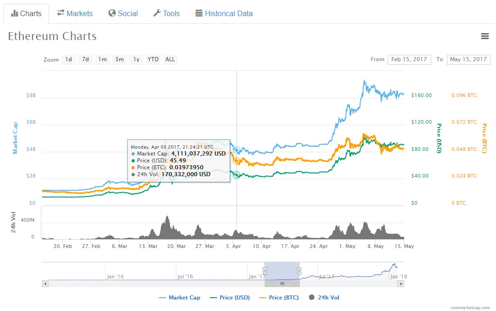Click the From date field Feb 15, 2017
Viewport: 496px width, 311px height.
(409, 60)
